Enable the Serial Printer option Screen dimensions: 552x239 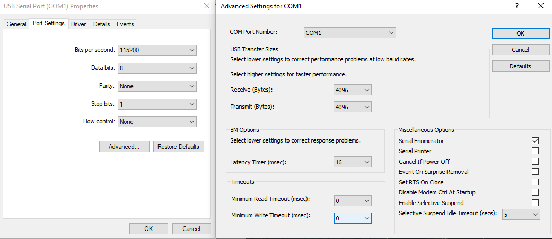coord(535,151)
